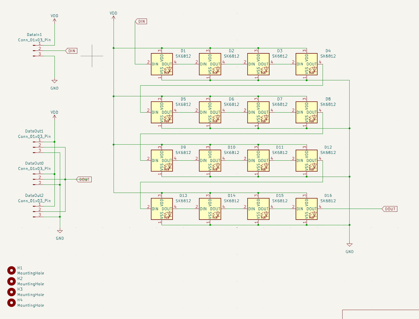Image resolution: width=419 pixels, height=319 pixels.
Task: Select LED symbol D3 body
Action: (x=258, y=64)
